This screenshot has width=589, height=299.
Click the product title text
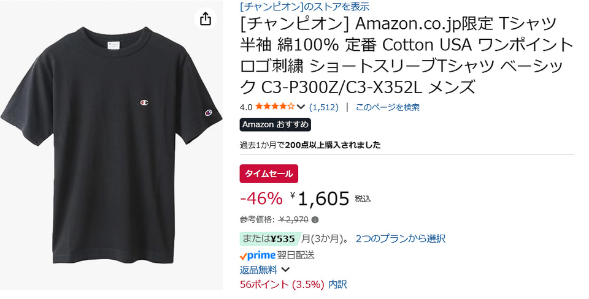(x=405, y=56)
